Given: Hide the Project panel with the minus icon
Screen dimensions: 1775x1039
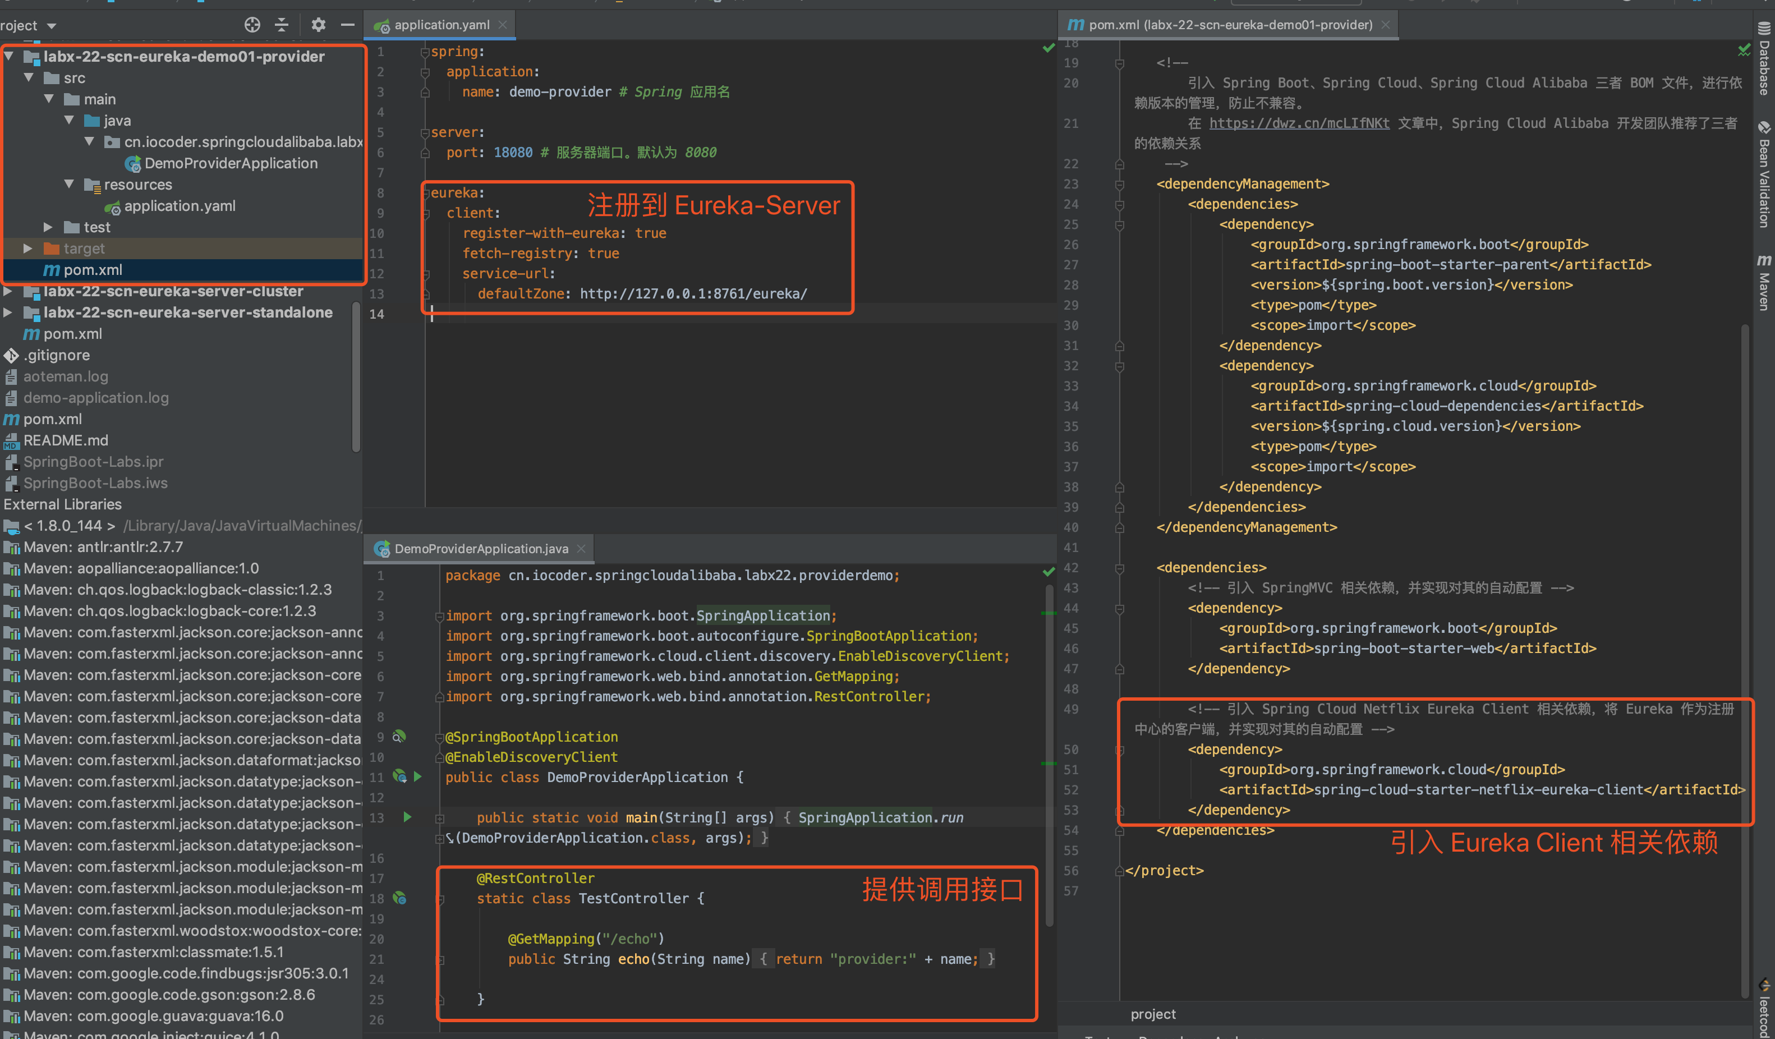Looking at the screenshot, I should 347,25.
